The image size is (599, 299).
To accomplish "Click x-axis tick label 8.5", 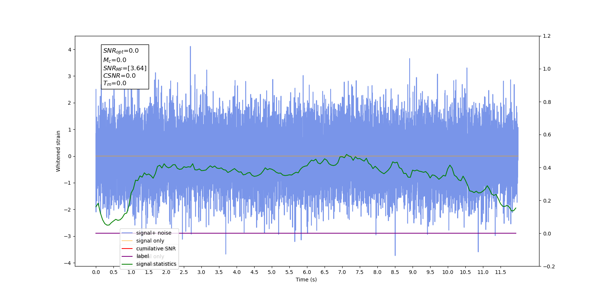I will (x=395, y=272).
